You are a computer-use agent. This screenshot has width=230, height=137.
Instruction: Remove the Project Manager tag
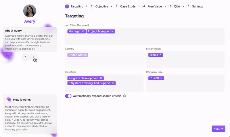point(112,32)
